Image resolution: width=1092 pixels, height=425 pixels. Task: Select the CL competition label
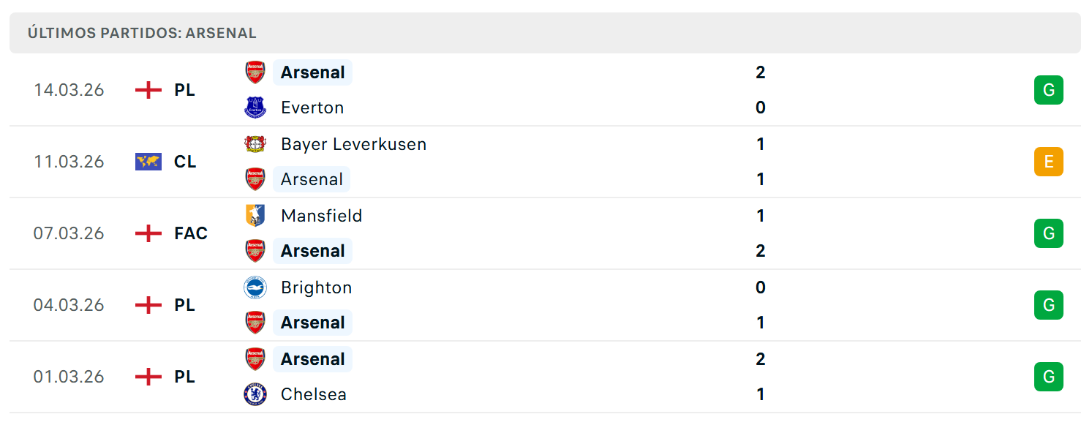pyautogui.click(x=185, y=162)
